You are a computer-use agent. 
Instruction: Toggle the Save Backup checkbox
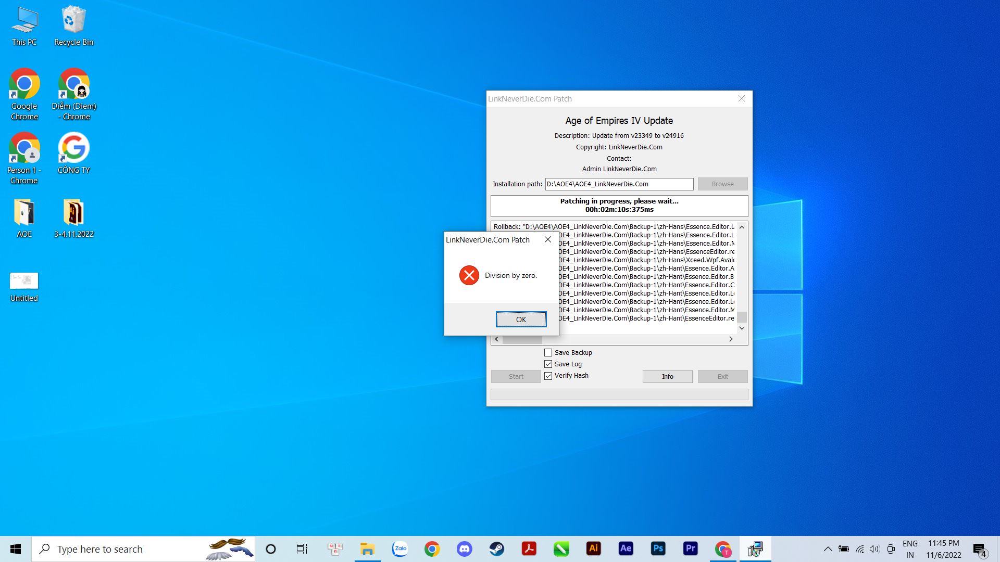(548, 352)
